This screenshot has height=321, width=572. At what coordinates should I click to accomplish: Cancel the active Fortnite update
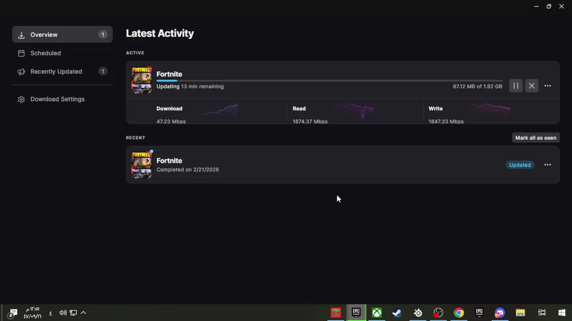pos(532,86)
